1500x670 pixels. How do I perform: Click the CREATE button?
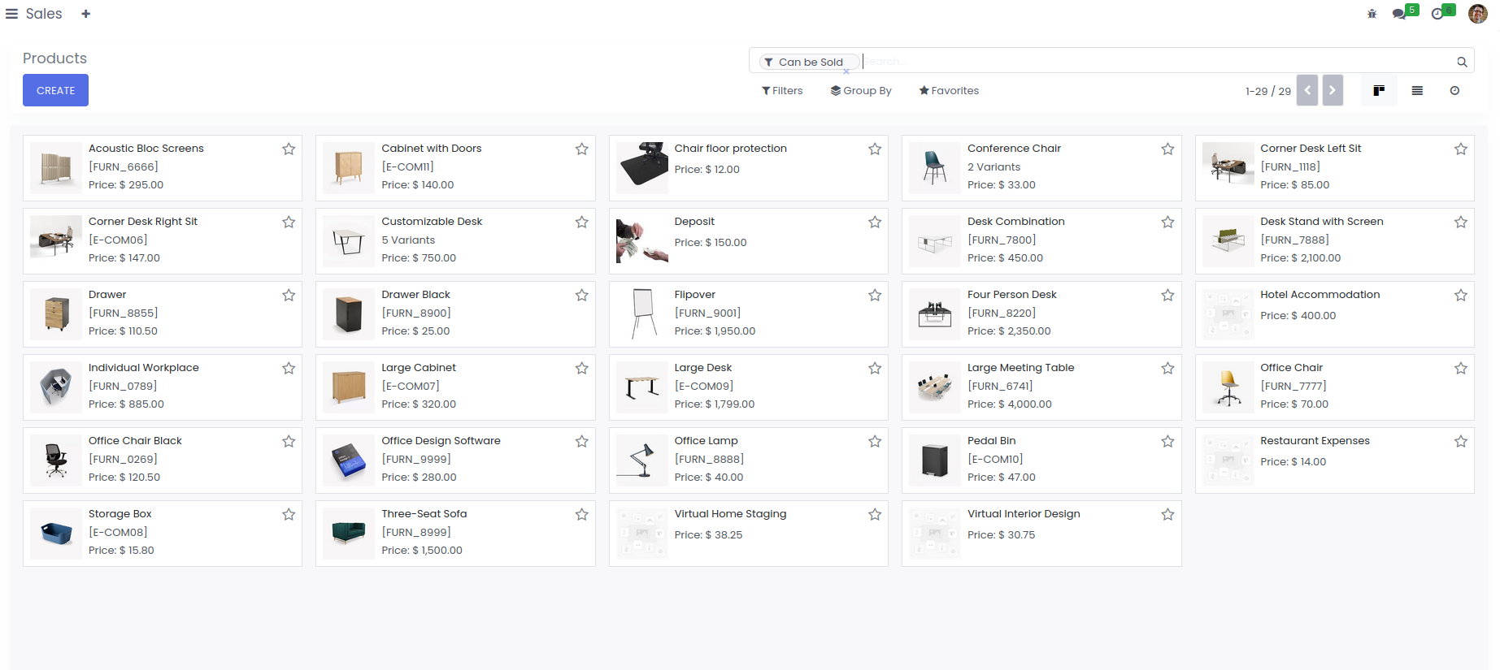coord(55,91)
